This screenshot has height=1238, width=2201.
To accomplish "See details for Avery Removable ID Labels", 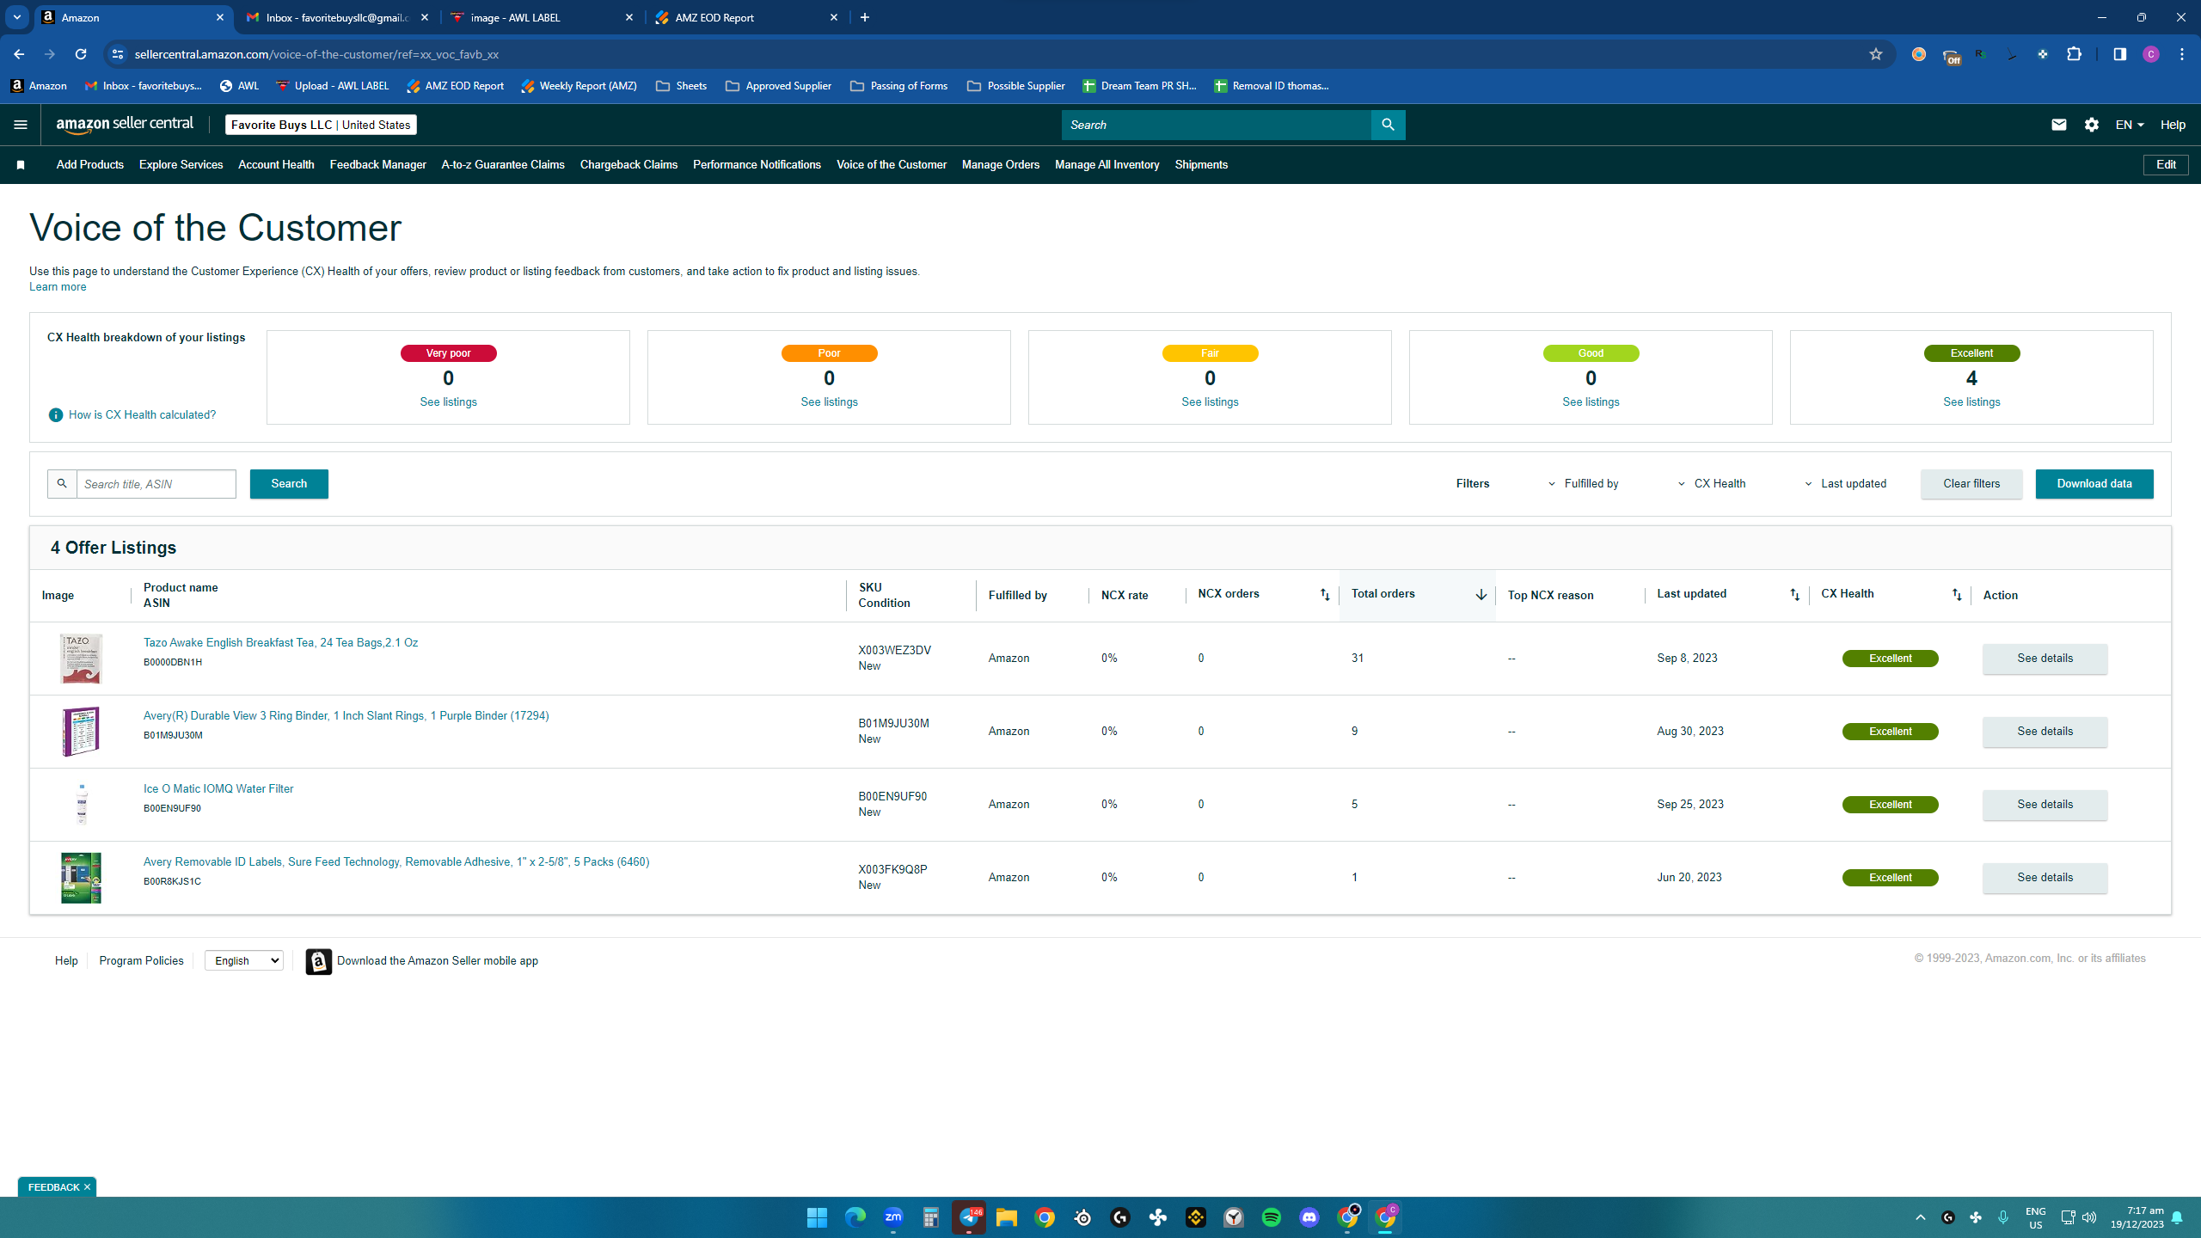I will (2045, 878).
